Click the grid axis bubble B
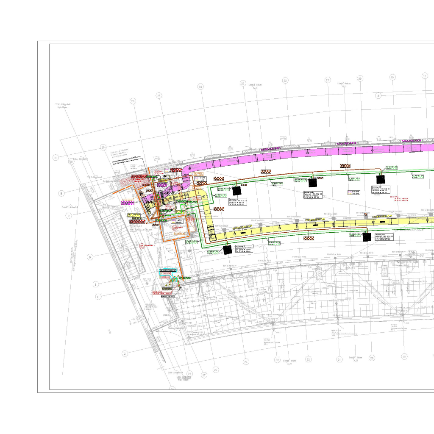Screen dimensions: 434x434 [61, 193]
